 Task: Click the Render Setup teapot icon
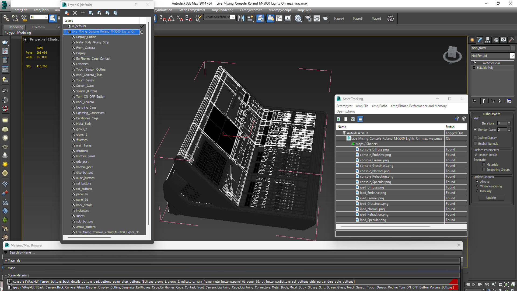pyautogui.click(x=308, y=18)
